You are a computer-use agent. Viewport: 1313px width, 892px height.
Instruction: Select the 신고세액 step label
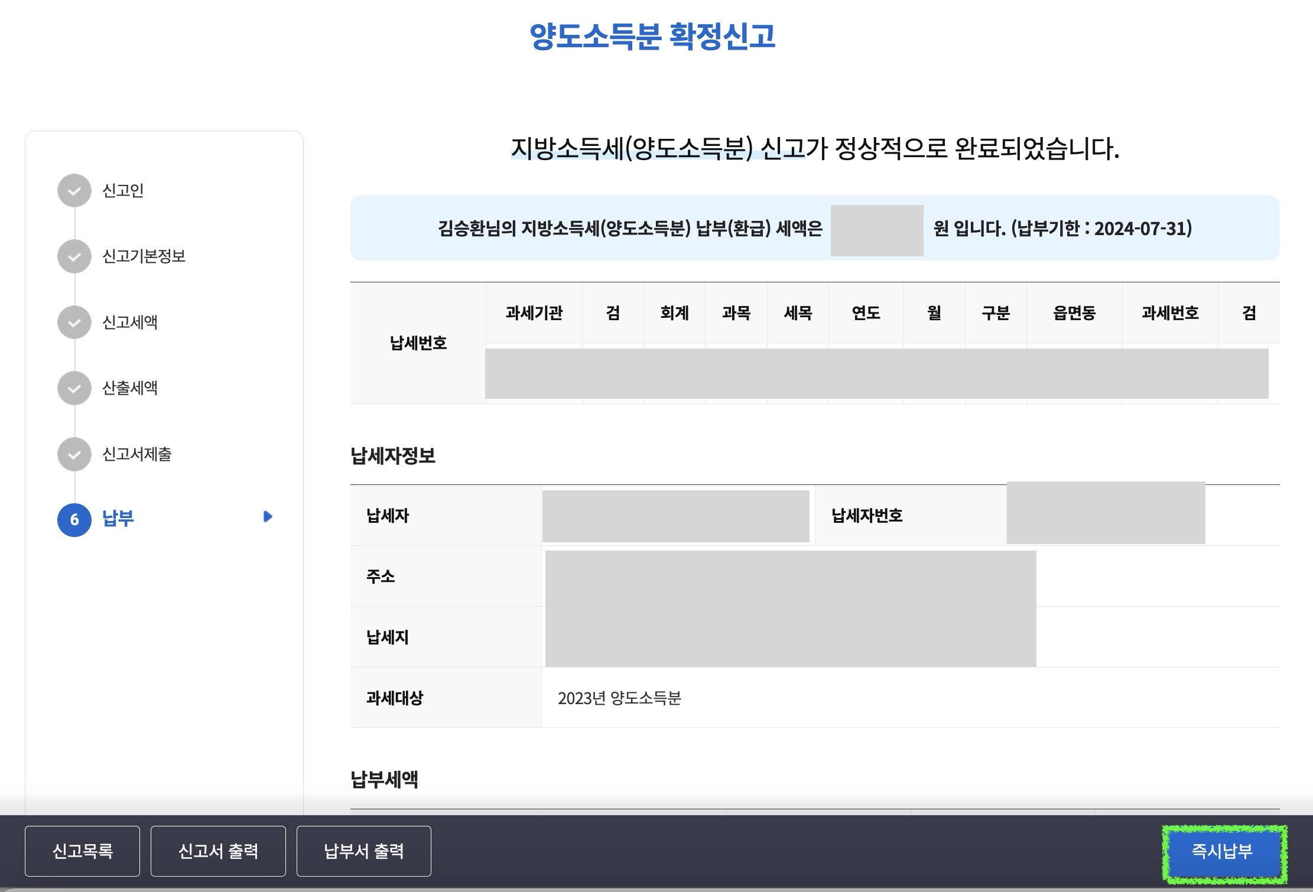point(130,323)
